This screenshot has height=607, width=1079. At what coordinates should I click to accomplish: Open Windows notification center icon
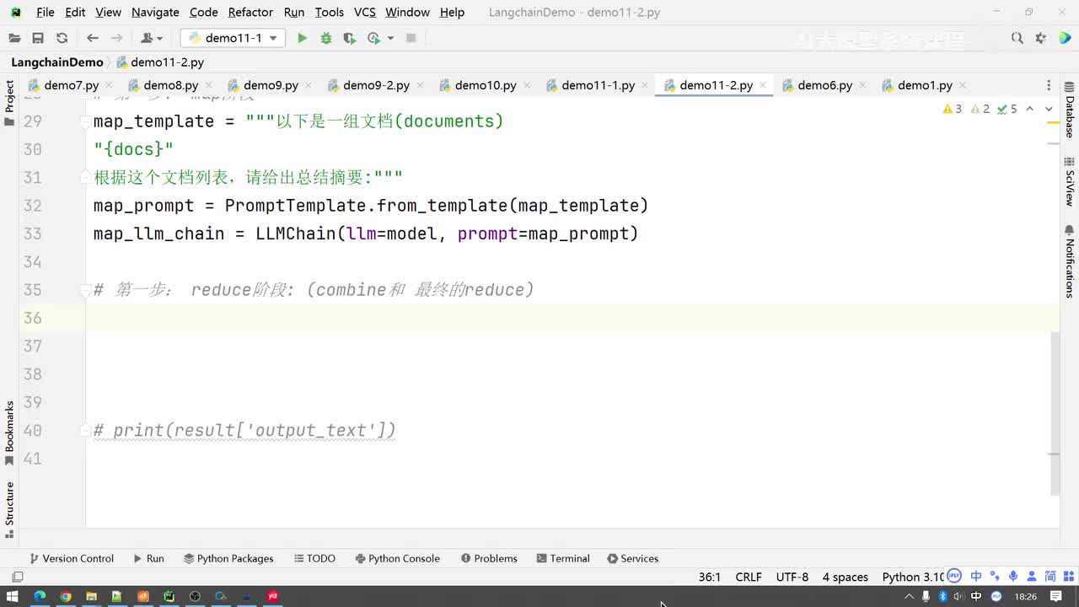[x=1055, y=596]
